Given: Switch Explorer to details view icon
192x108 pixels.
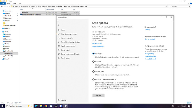Looking at the screenshot, I should 188,103.
